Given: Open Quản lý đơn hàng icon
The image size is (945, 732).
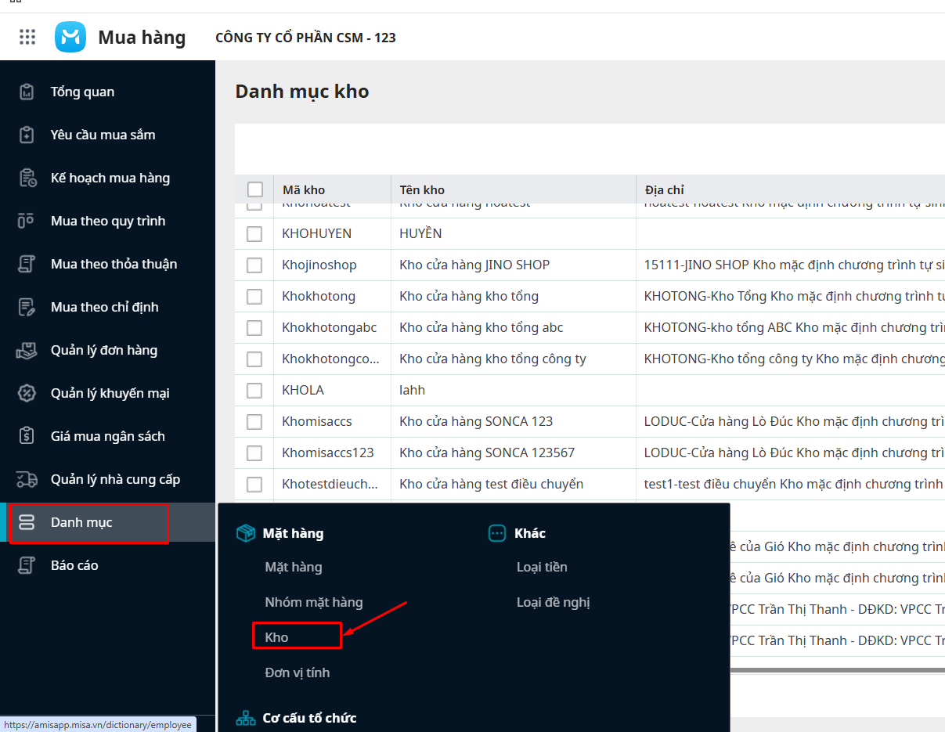Looking at the screenshot, I should [x=27, y=350].
